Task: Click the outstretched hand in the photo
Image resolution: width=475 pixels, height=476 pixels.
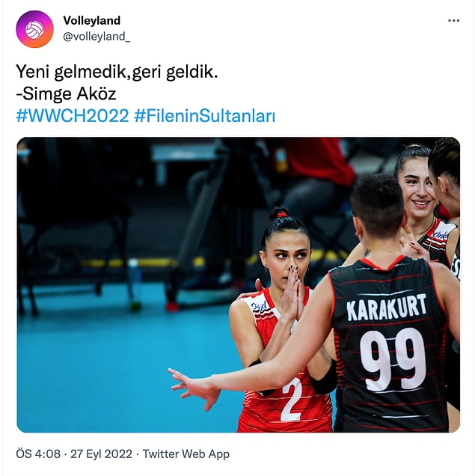Action: coord(194,386)
